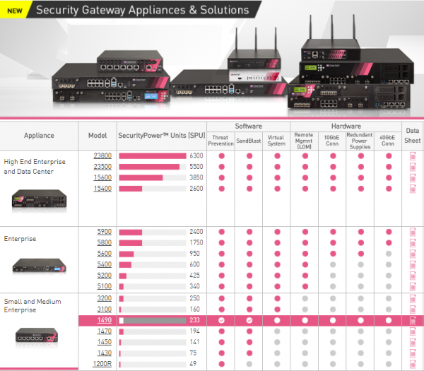This screenshot has width=424, height=371.
Task: Click the Security Gateway Appliances & Solutions banner
Action: tap(141, 11)
